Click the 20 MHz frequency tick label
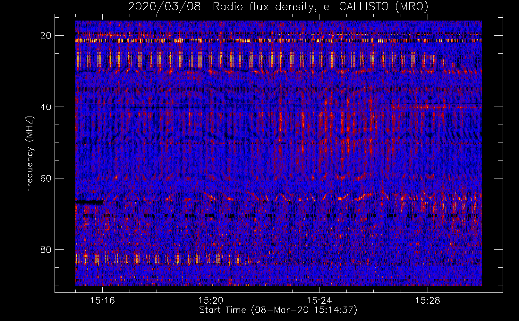The width and height of the screenshot is (519, 321). [x=46, y=36]
